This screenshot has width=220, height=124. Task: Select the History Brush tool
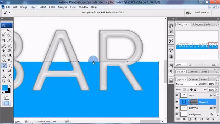(x=9, y=51)
